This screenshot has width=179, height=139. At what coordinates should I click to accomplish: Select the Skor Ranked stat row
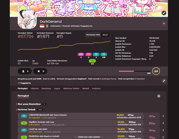[x=137, y=38]
